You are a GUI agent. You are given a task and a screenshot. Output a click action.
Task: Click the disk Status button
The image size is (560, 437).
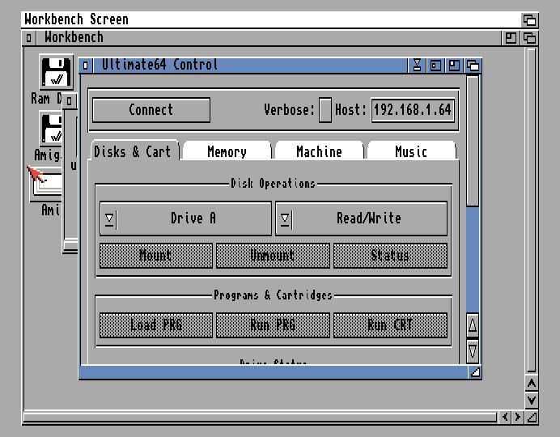390,255
